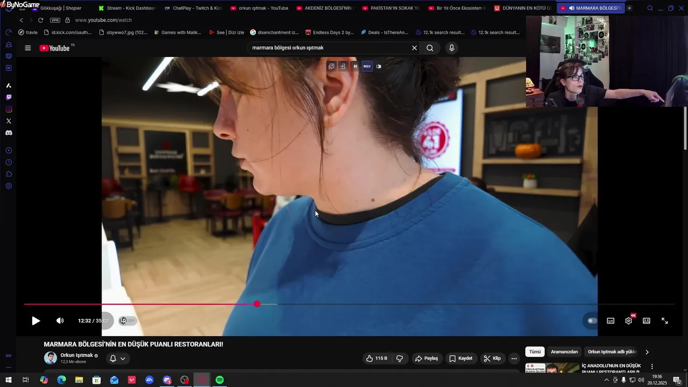Go back with the browser back arrow

coord(21,20)
